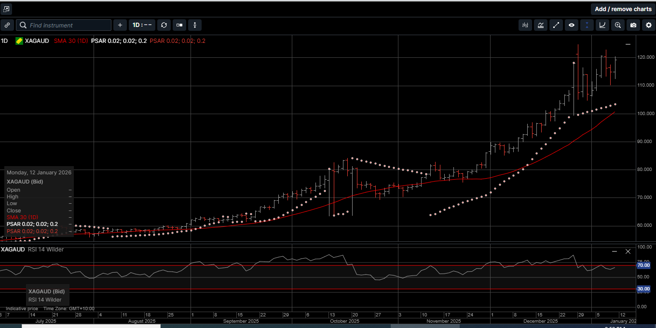This screenshot has width=656, height=328.
Task: Minimize the RSI indicator panel
Action: 614,251
